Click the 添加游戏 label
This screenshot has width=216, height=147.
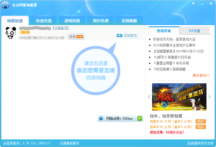pos(130,35)
